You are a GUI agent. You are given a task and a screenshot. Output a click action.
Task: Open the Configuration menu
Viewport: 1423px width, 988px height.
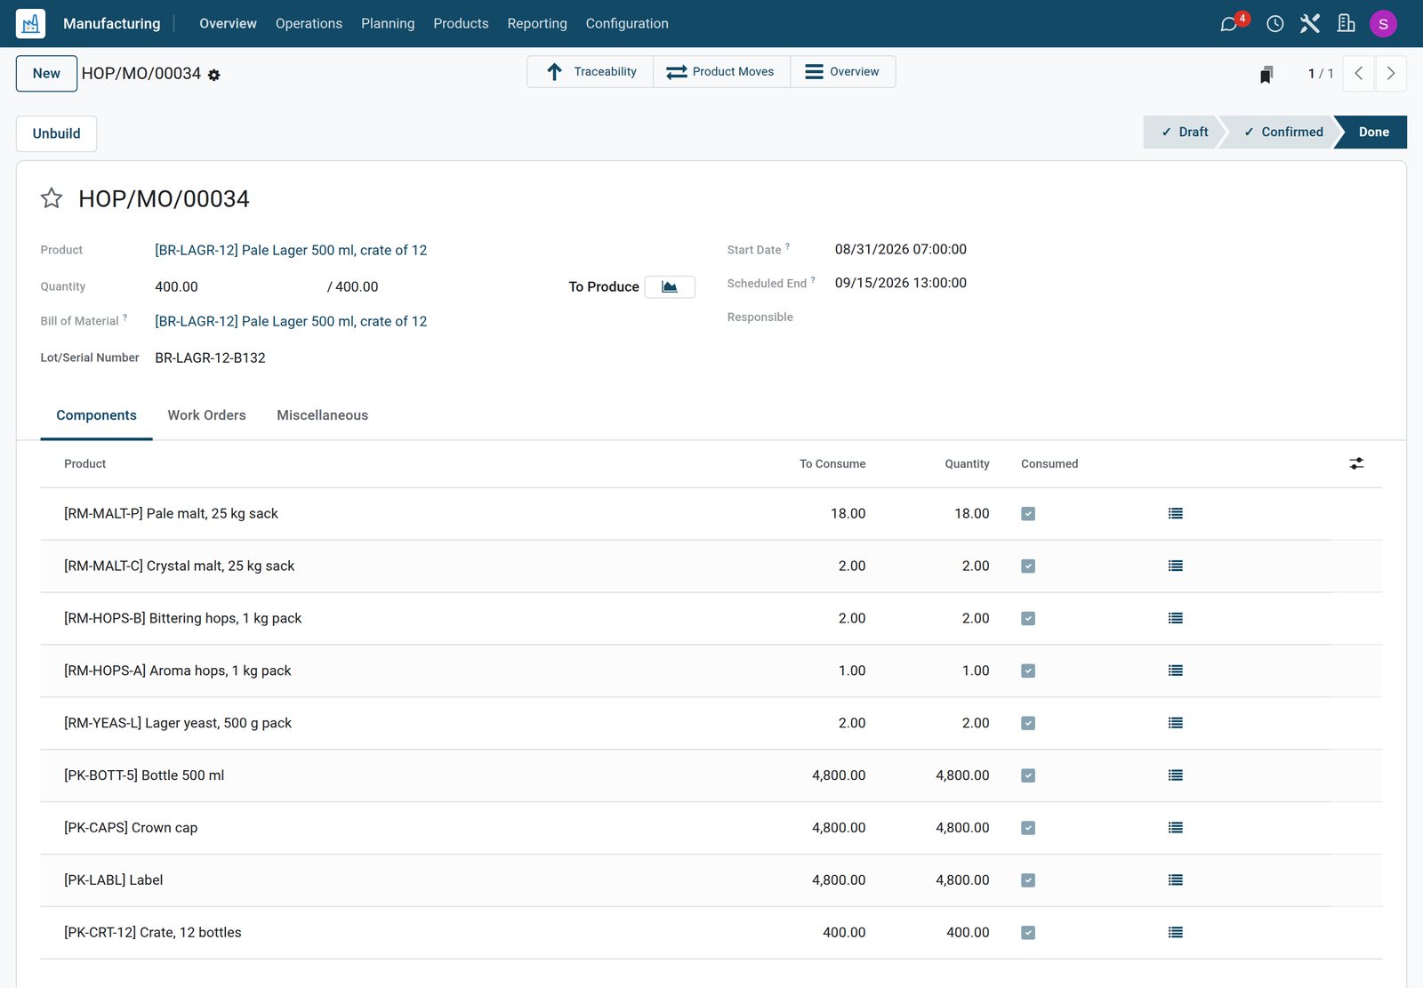(x=627, y=23)
